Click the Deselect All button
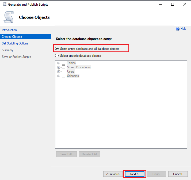This screenshot has width=191, height=180. [89, 154]
